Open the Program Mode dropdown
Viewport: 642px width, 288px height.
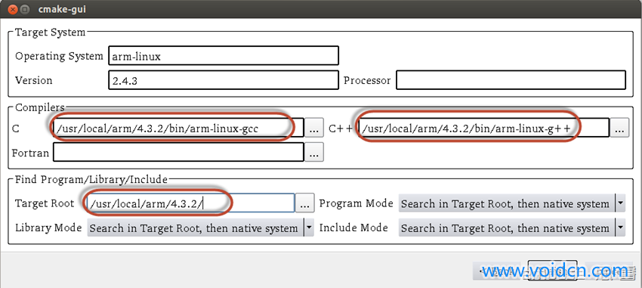click(x=512, y=203)
